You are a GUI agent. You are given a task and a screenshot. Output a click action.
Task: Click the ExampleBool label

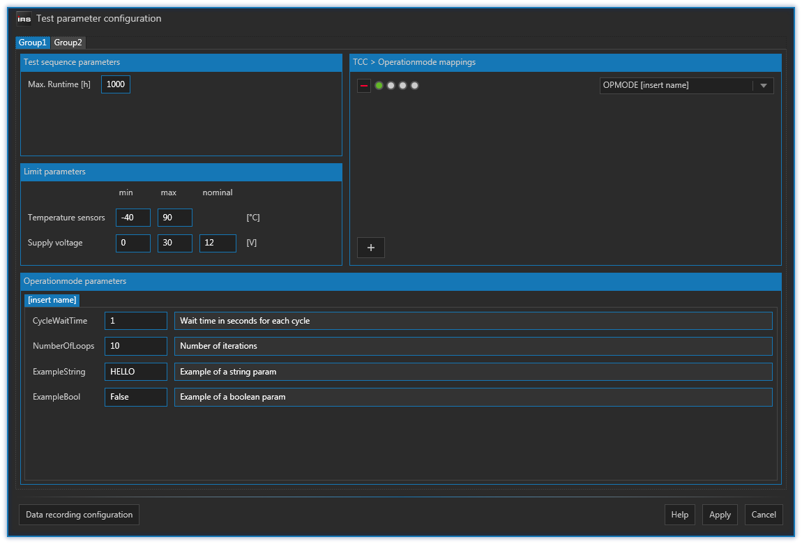[56, 397]
